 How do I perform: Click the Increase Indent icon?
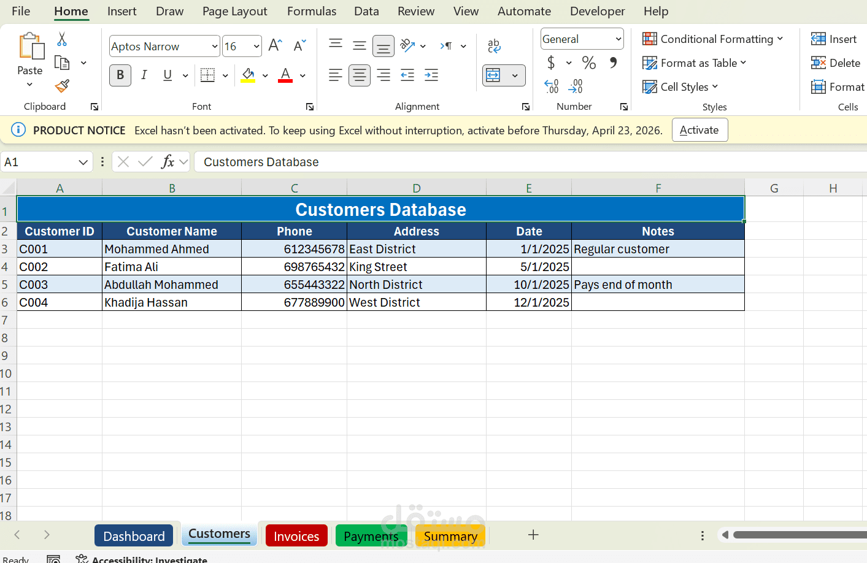click(431, 75)
